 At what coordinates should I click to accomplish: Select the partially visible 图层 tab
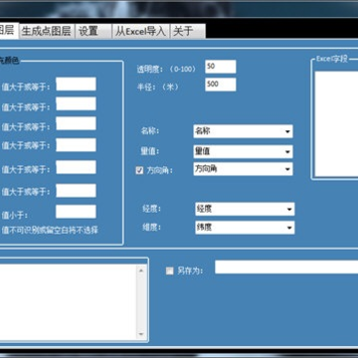tap(8, 31)
